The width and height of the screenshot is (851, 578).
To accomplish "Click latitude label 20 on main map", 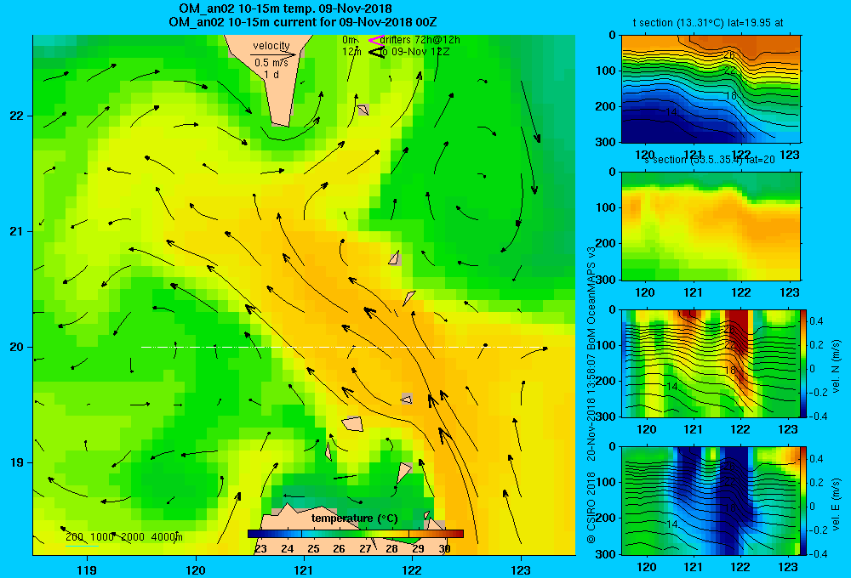I will tap(17, 347).
